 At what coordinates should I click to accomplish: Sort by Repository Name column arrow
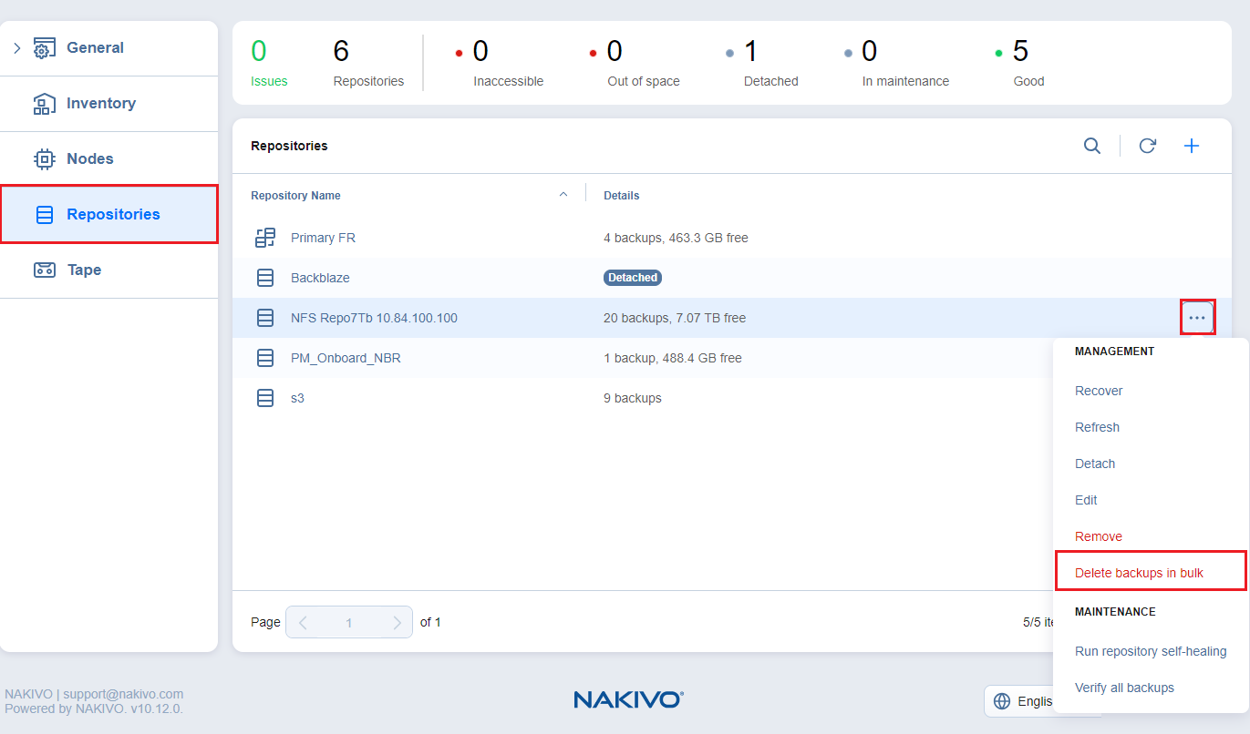[563, 194]
